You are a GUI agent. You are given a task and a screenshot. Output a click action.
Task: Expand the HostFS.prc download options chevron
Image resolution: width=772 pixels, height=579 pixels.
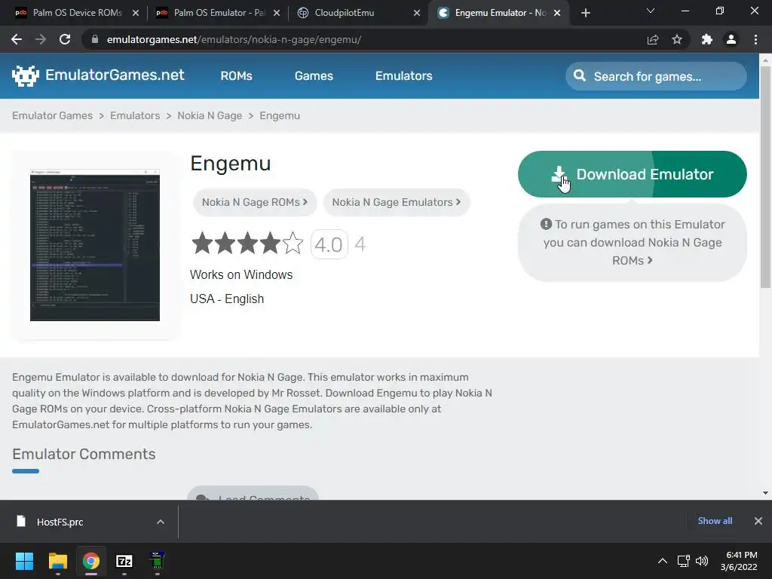pos(161,522)
